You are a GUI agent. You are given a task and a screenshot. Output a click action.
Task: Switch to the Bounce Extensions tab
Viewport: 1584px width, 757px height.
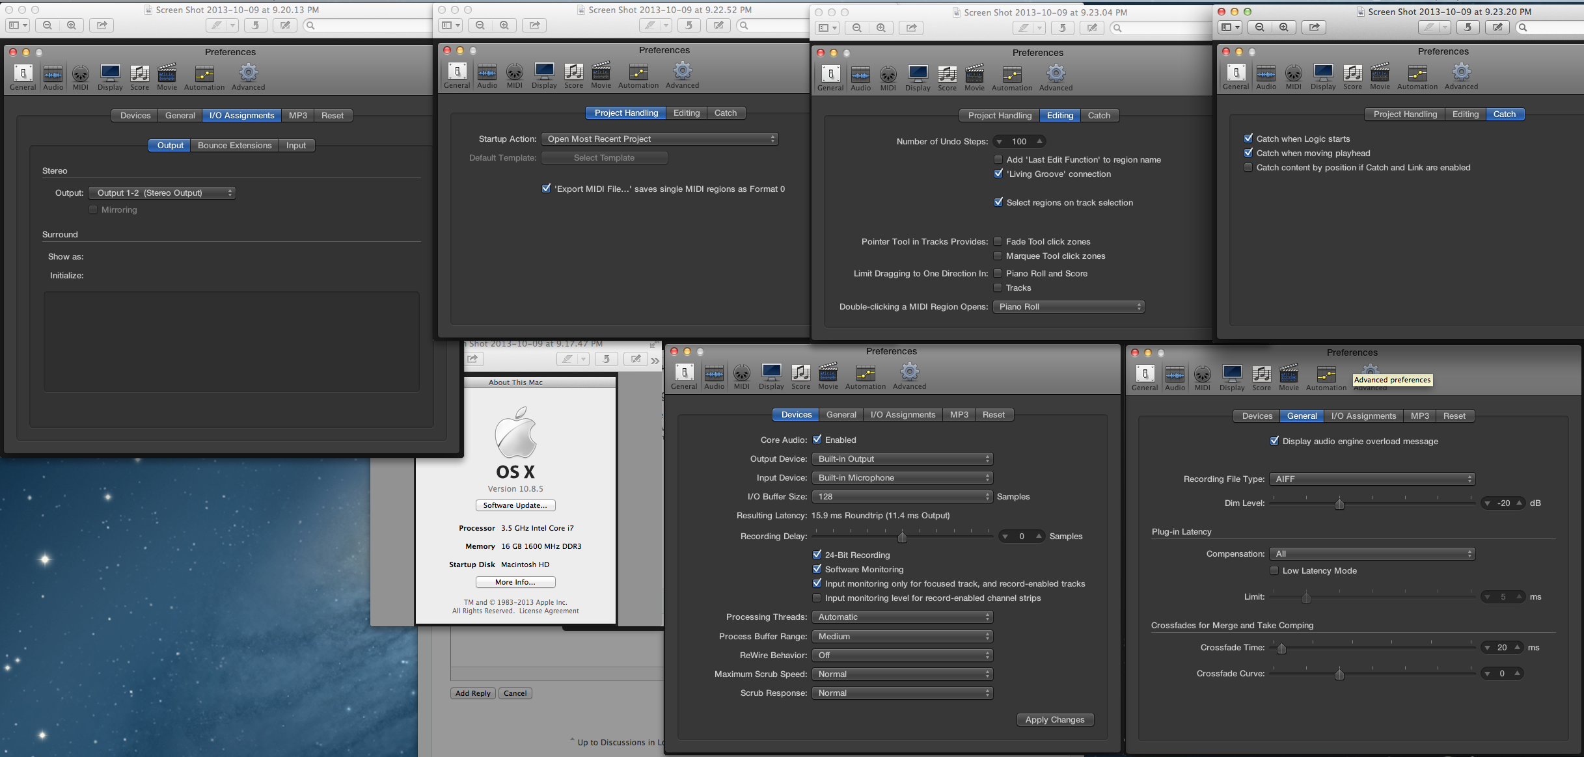pos(234,145)
